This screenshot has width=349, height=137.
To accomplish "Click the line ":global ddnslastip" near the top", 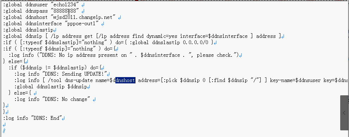I will pos(28,30).
